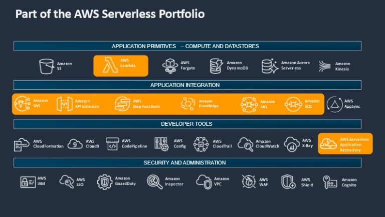The image size is (385, 217).
Task: Click the Amazon Aurora Serverless icon
Action: pyautogui.click(x=270, y=66)
